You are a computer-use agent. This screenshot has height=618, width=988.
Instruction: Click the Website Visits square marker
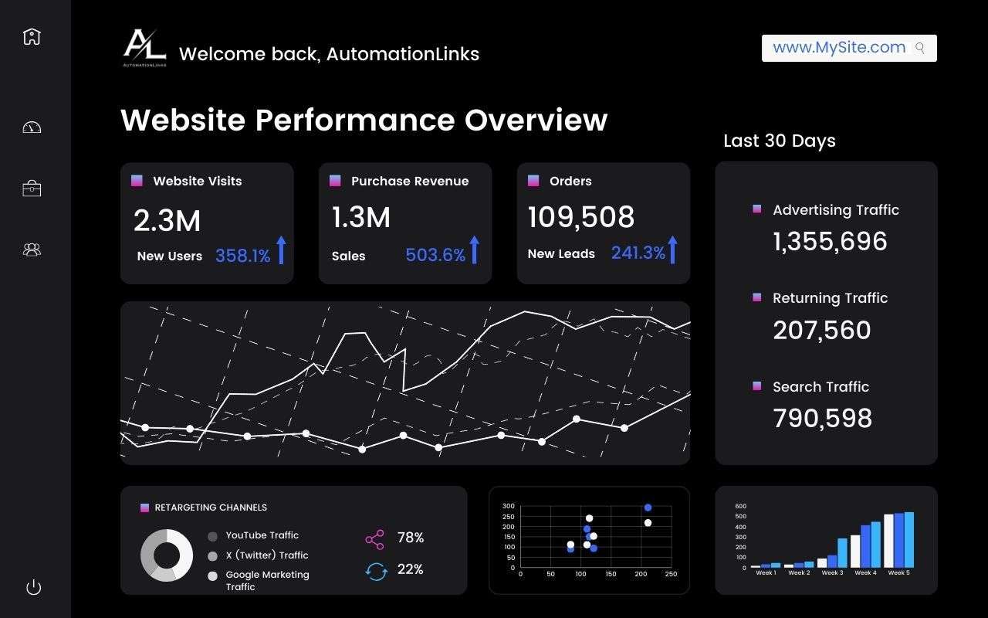[x=137, y=181]
